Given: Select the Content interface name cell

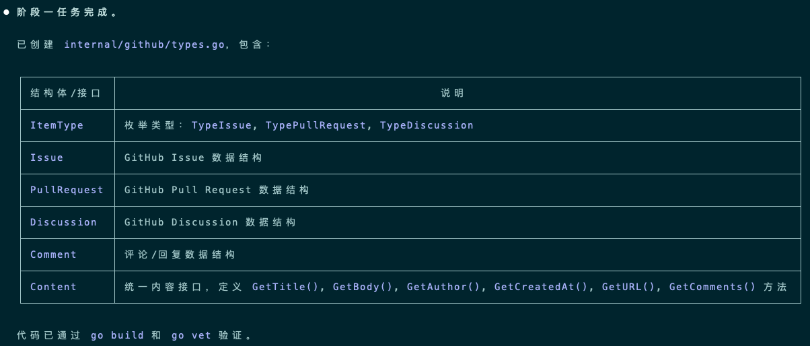Looking at the screenshot, I should [53, 287].
